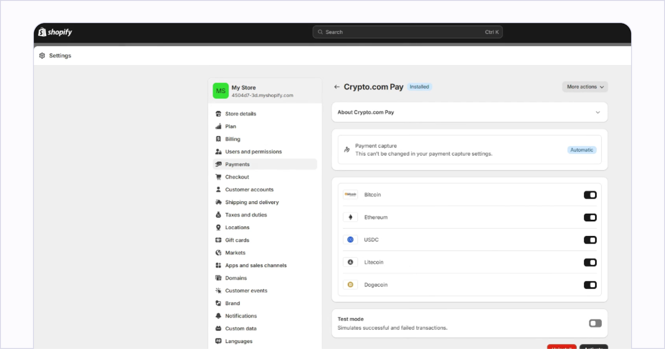
Task: Click the Shipping and delivery truck icon
Action: [x=218, y=202]
